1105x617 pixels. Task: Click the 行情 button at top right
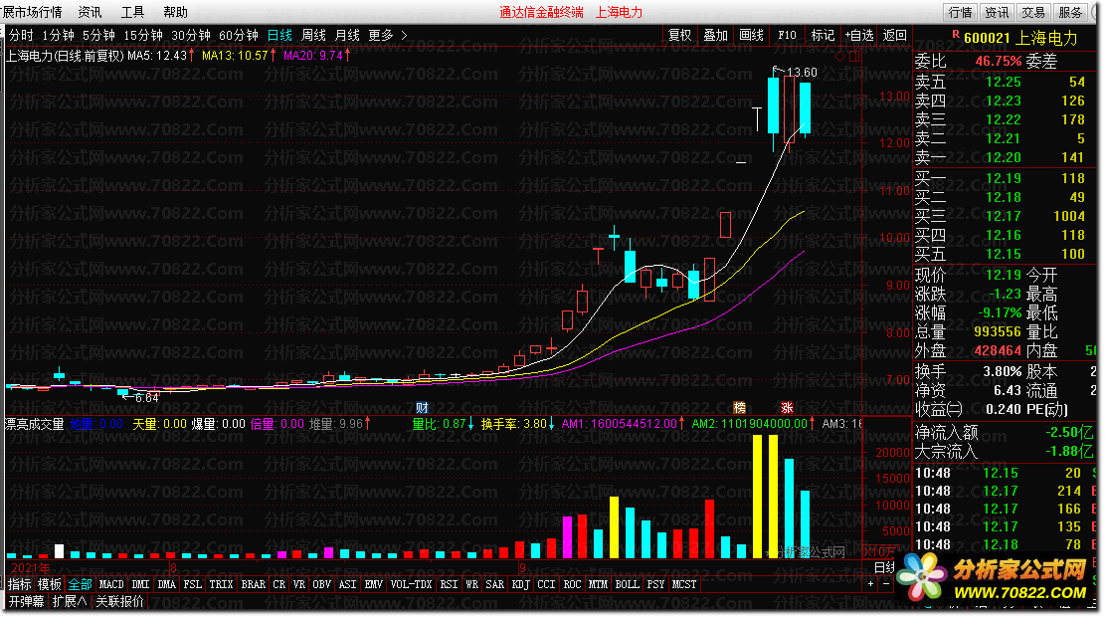[x=960, y=12]
